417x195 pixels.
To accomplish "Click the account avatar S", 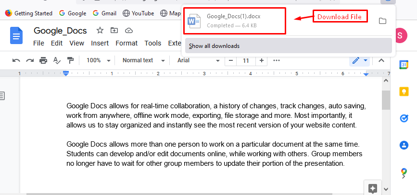I will click(401, 35).
